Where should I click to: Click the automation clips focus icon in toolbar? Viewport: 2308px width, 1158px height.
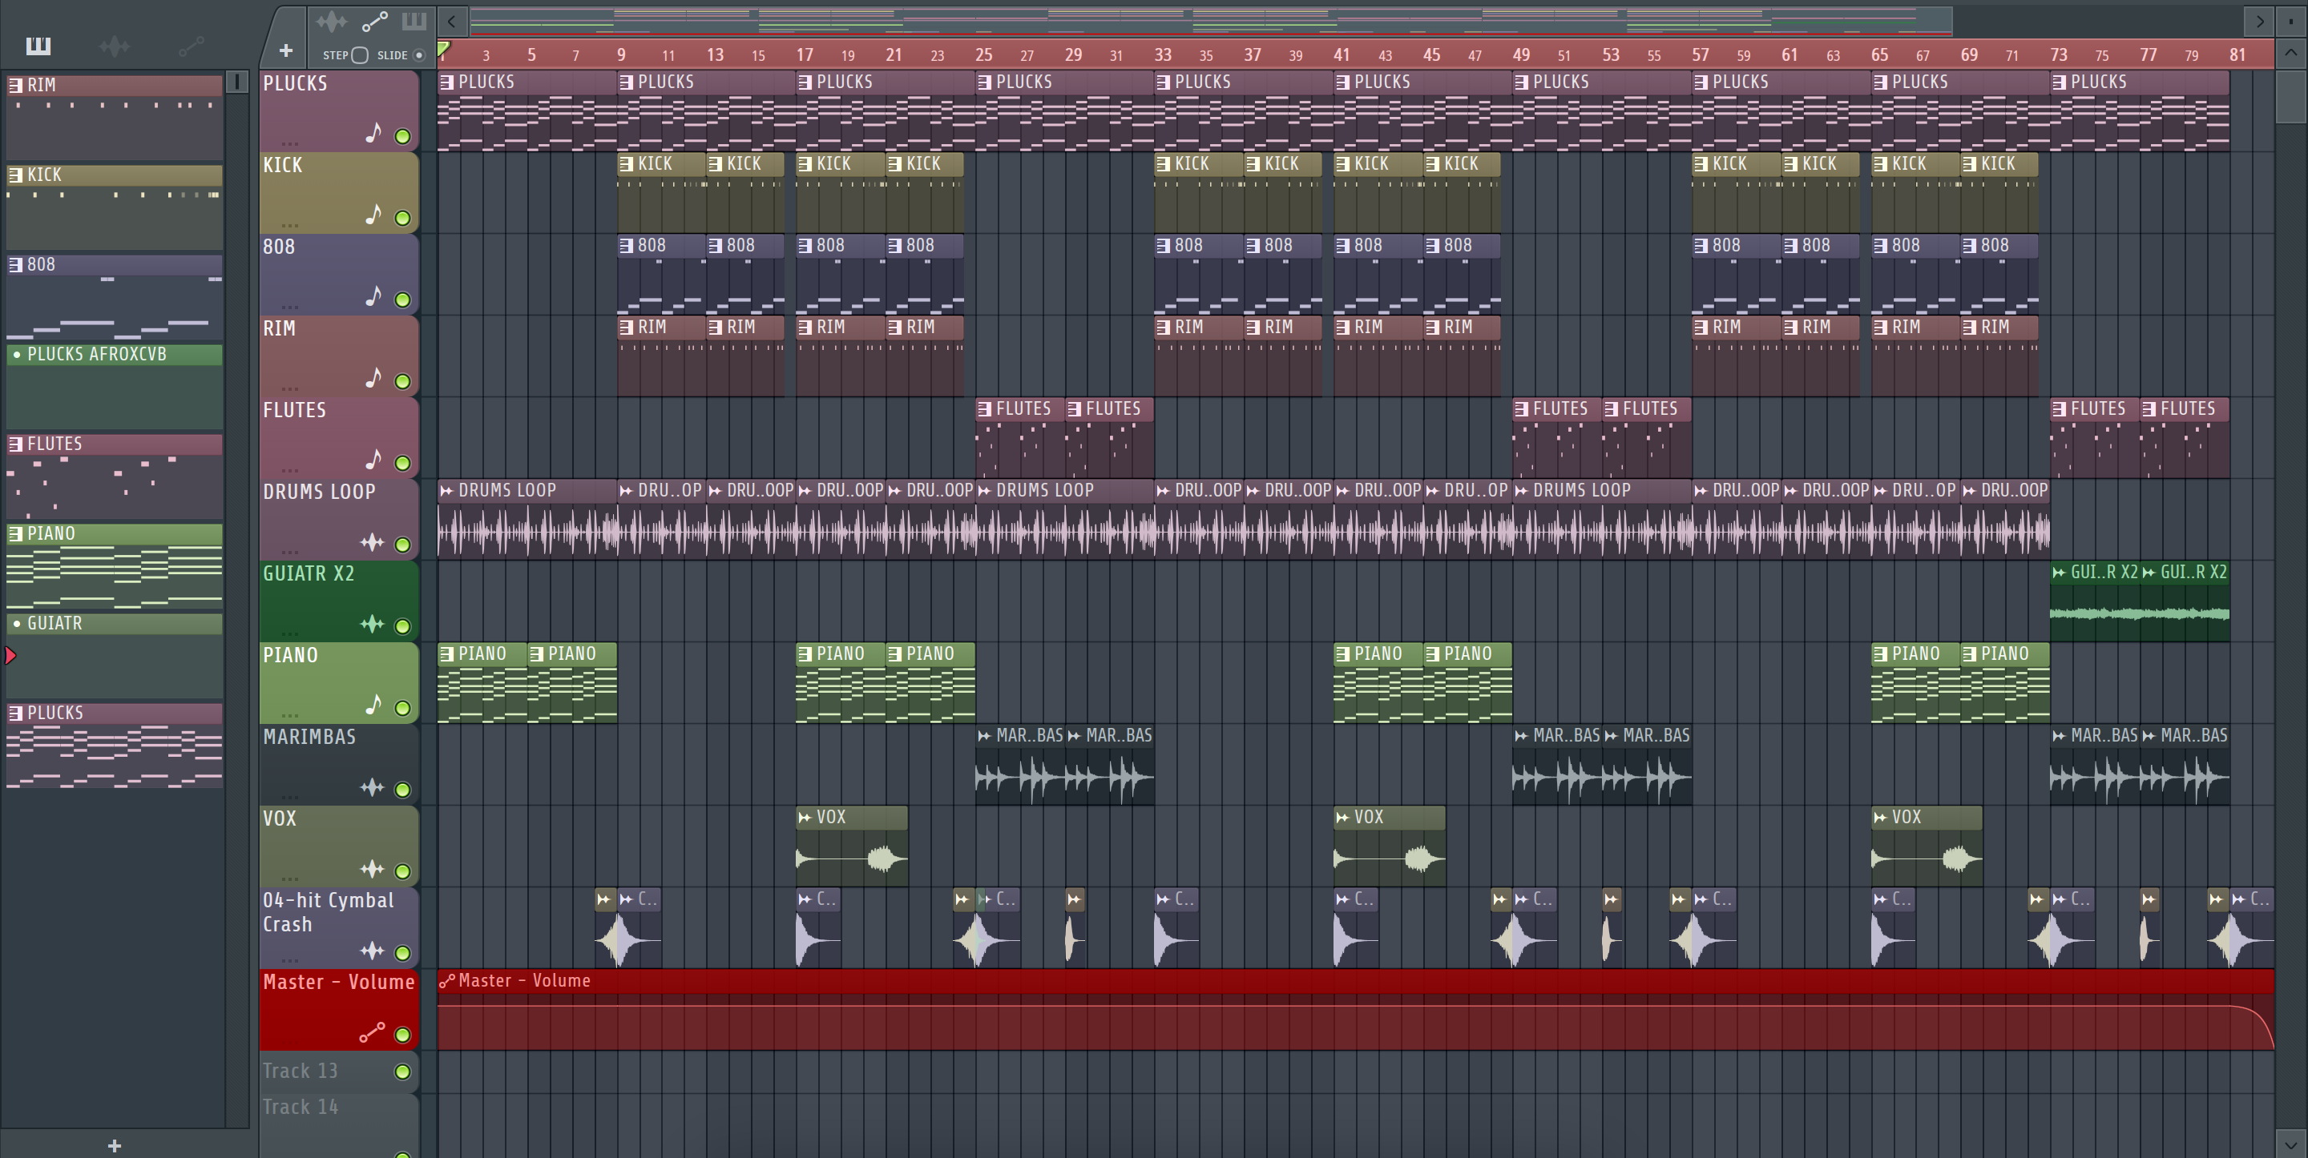374,21
